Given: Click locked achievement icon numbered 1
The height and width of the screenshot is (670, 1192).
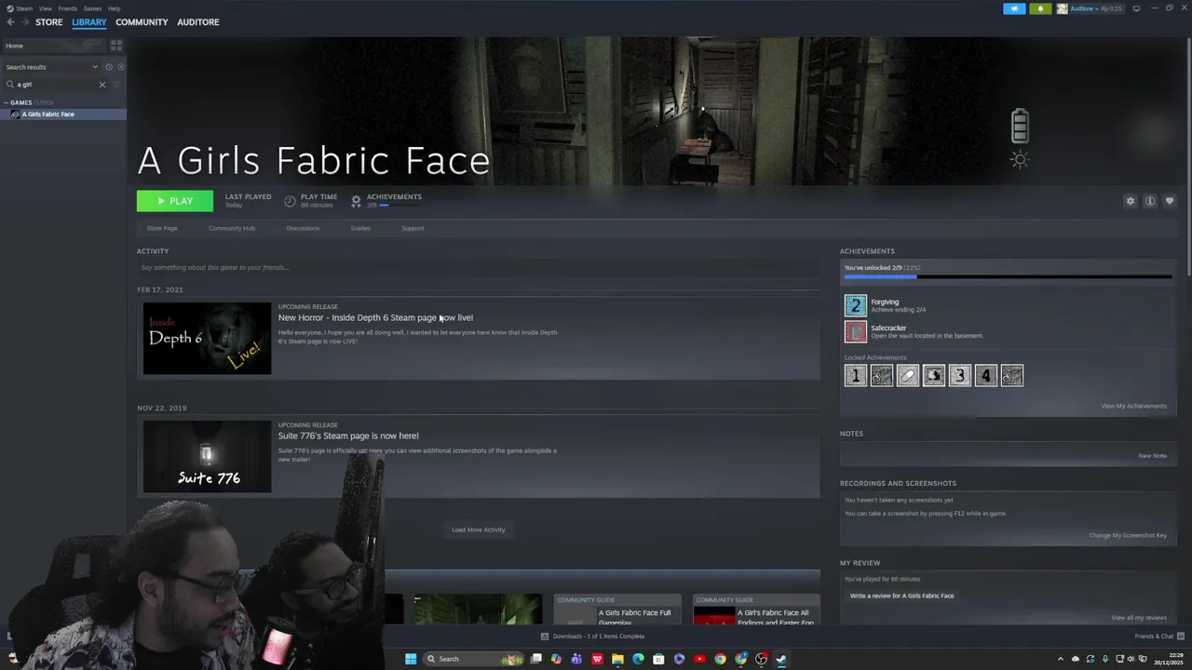Looking at the screenshot, I should click(x=856, y=375).
